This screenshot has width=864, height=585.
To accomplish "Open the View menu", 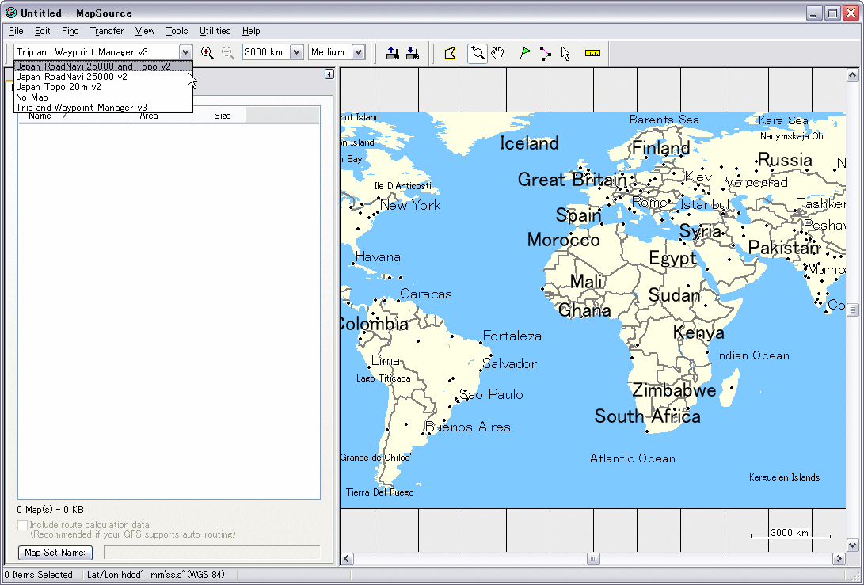I will (x=145, y=31).
